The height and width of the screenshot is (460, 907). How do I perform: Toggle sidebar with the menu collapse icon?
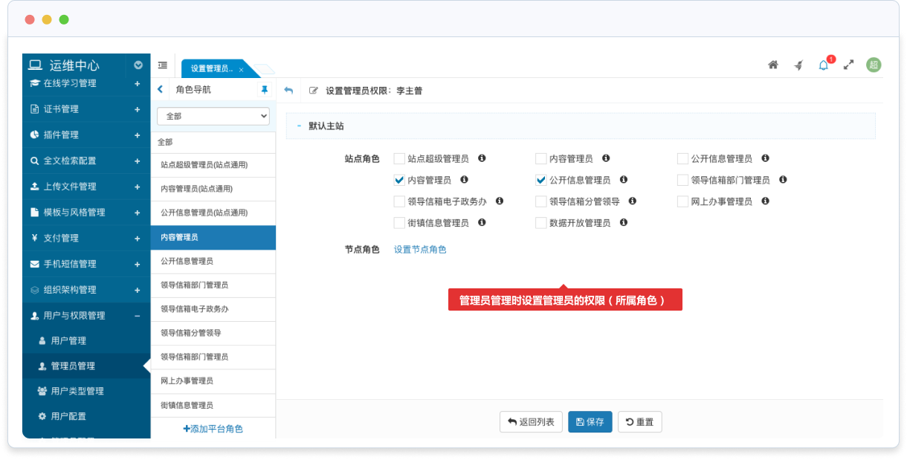click(162, 65)
